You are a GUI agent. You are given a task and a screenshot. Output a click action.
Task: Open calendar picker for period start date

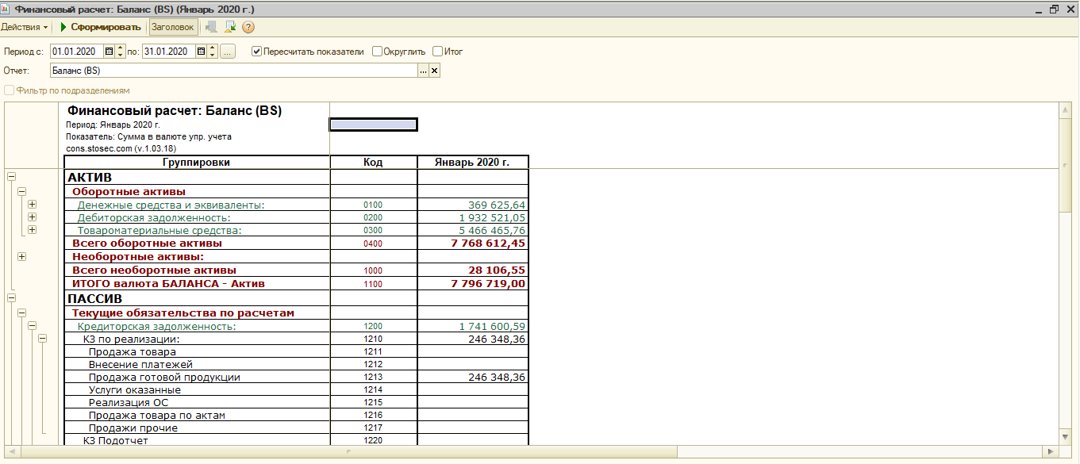pos(109,52)
